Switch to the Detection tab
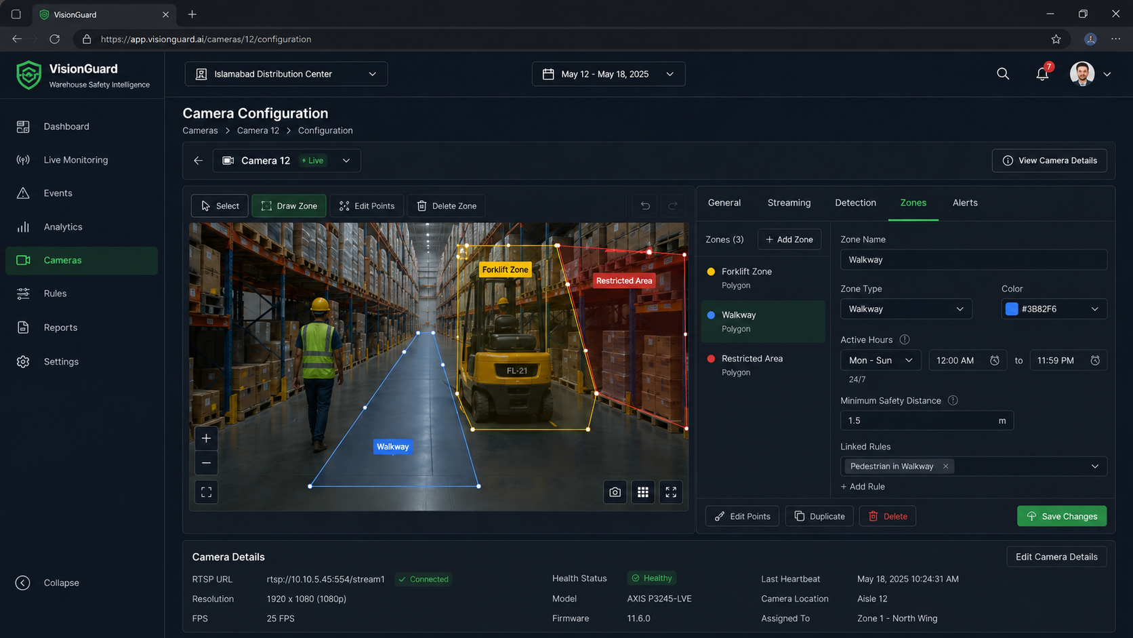 pyautogui.click(x=855, y=203)
